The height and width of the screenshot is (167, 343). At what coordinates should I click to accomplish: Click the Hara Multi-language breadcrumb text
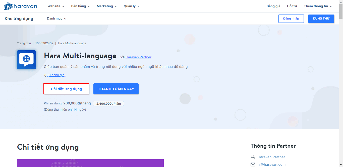pos(72,43)
